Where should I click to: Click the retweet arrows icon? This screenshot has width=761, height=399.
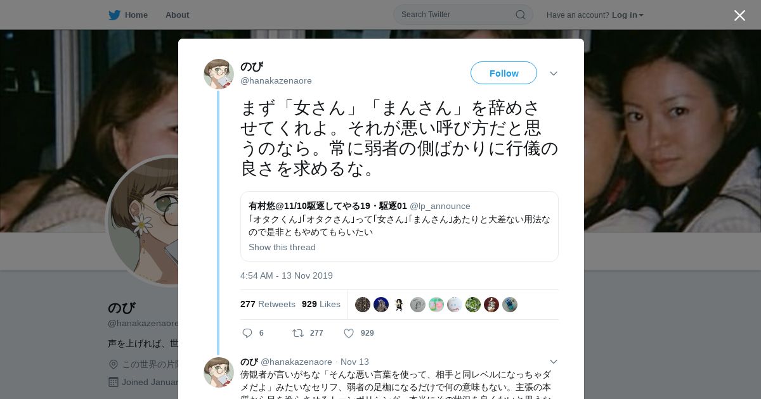297,333
